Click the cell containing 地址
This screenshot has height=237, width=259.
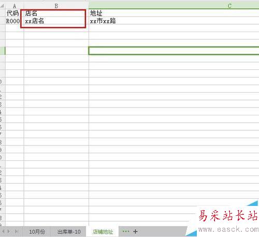(x=174, y=13)
